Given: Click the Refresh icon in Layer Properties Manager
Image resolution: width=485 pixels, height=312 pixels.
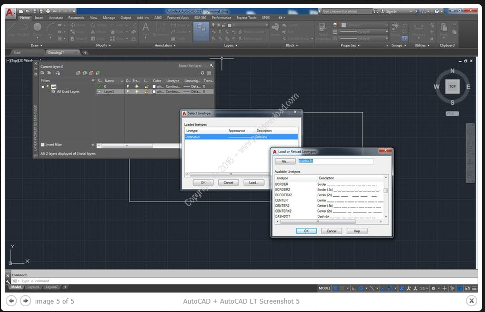Looking at the screenshot, I should coord(203,73).
